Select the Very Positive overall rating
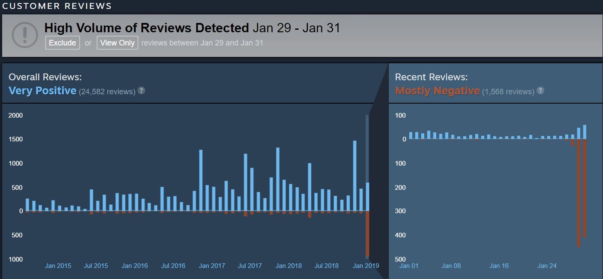The height and width of the screenshot is (279, 603). pyautogui.click(x=43, y=90)
